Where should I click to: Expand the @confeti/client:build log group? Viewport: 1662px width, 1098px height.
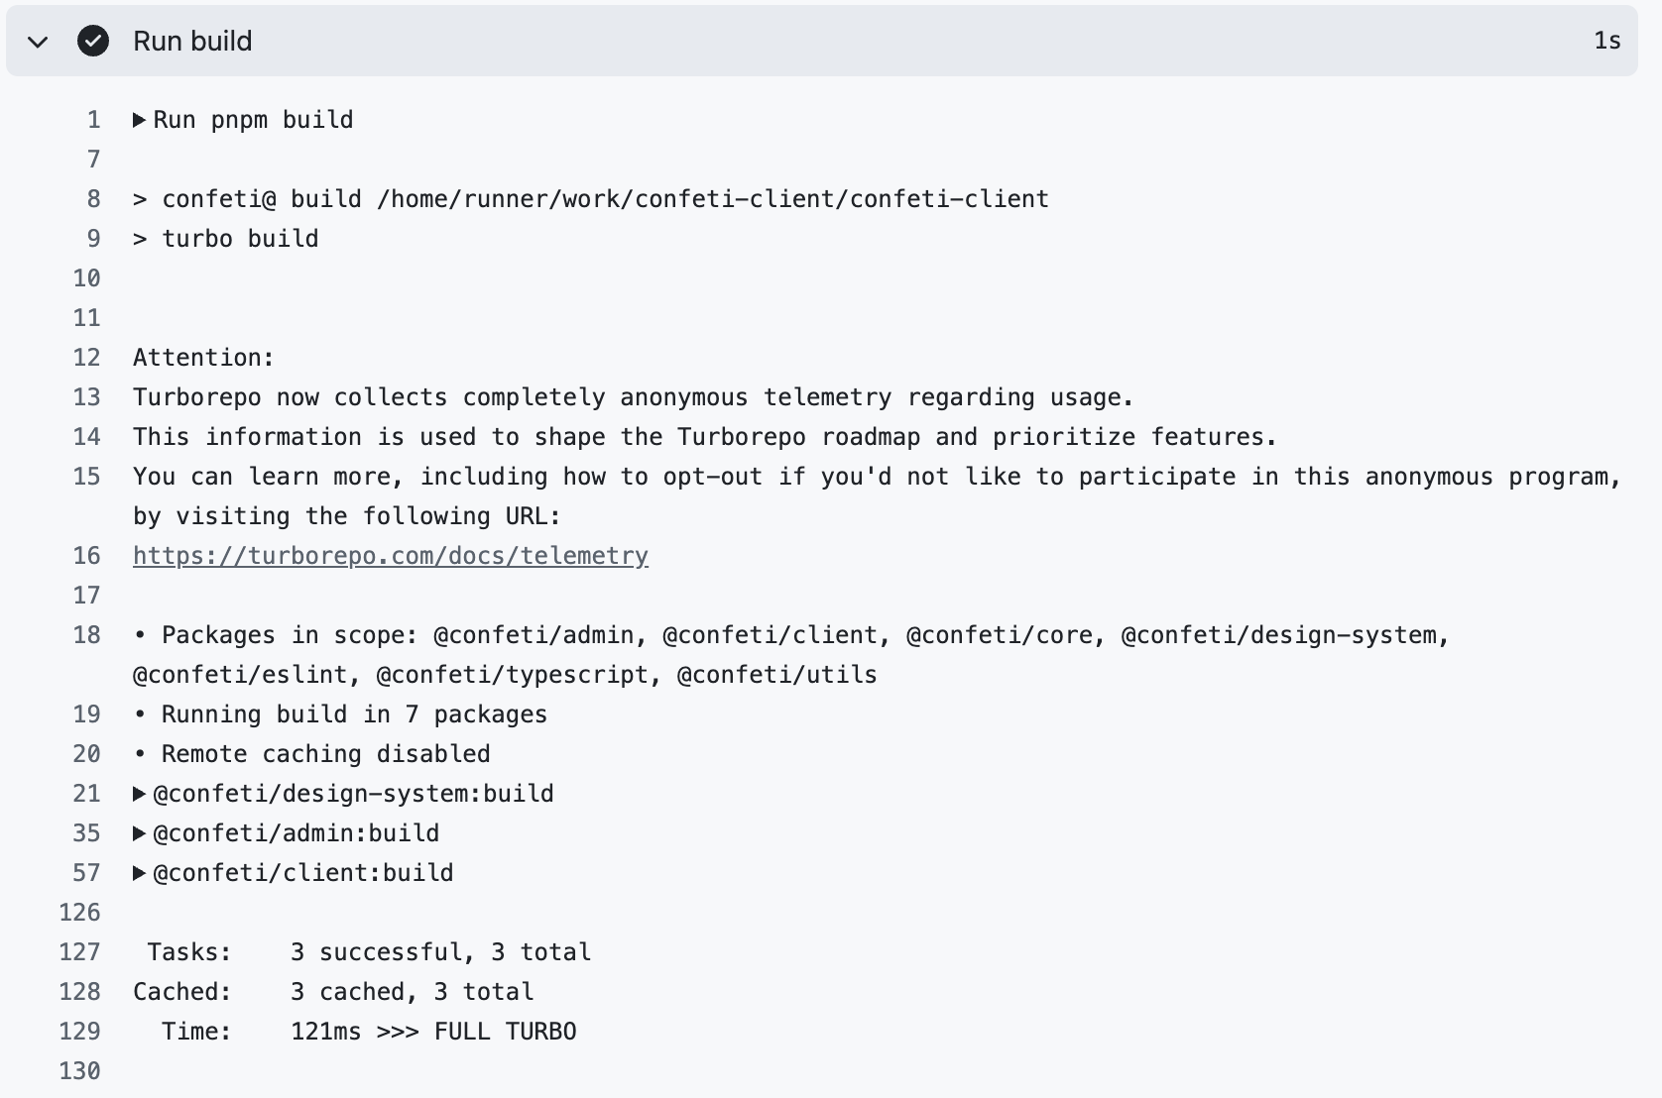tap(140, 873)
